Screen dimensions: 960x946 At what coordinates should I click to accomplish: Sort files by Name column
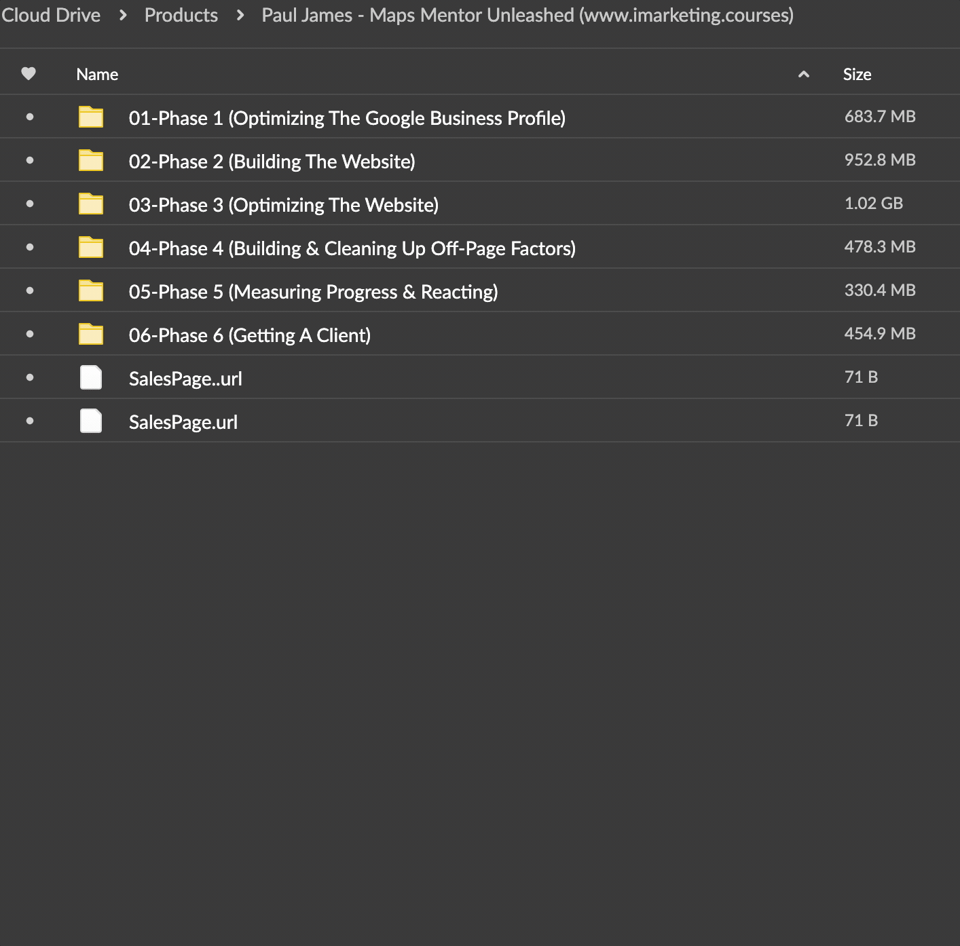[x=97, y=74]
